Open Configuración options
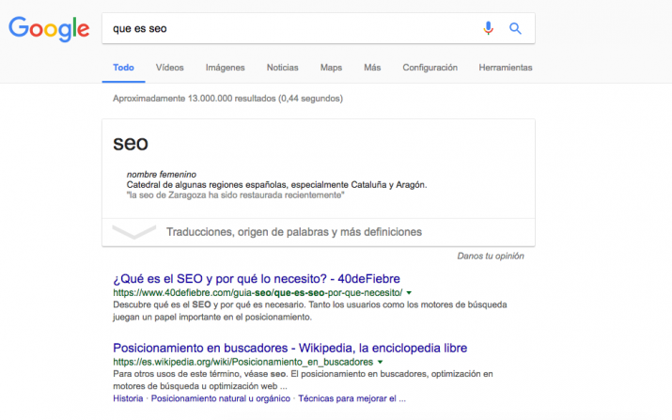This screenshot has height=420, width=672. tap(430, 68)
